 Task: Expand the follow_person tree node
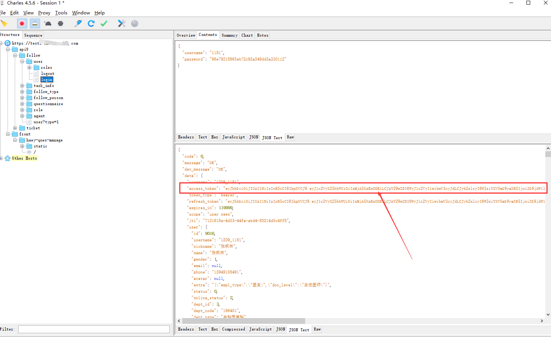22,98
